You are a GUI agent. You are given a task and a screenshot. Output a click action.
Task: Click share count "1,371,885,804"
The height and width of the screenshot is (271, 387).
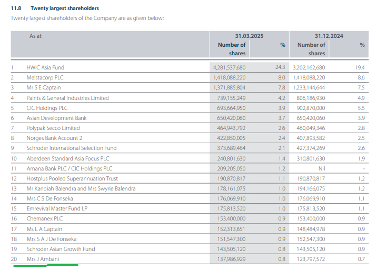[x=229, y=87]
